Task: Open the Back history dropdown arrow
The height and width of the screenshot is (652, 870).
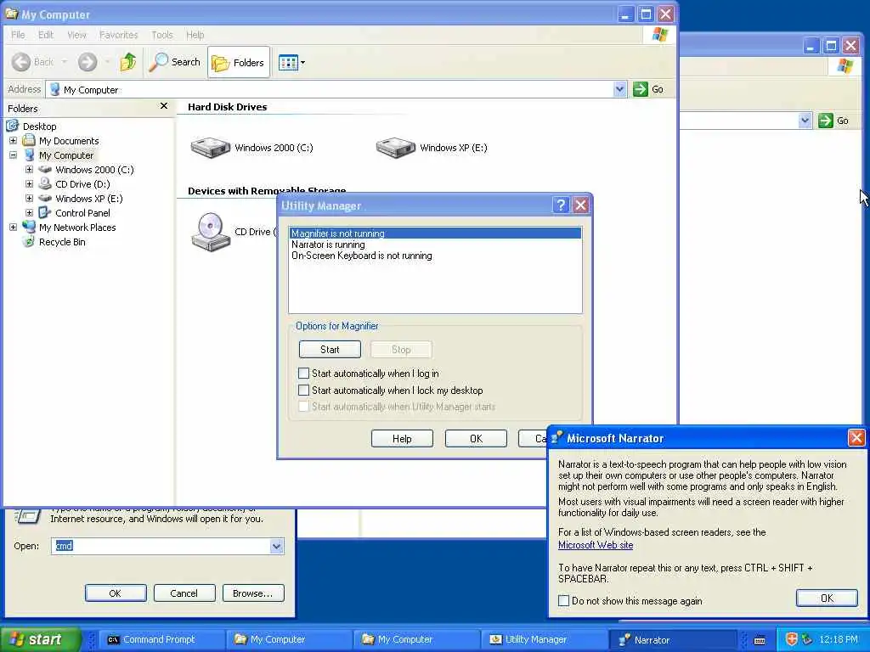Action: 65,62
